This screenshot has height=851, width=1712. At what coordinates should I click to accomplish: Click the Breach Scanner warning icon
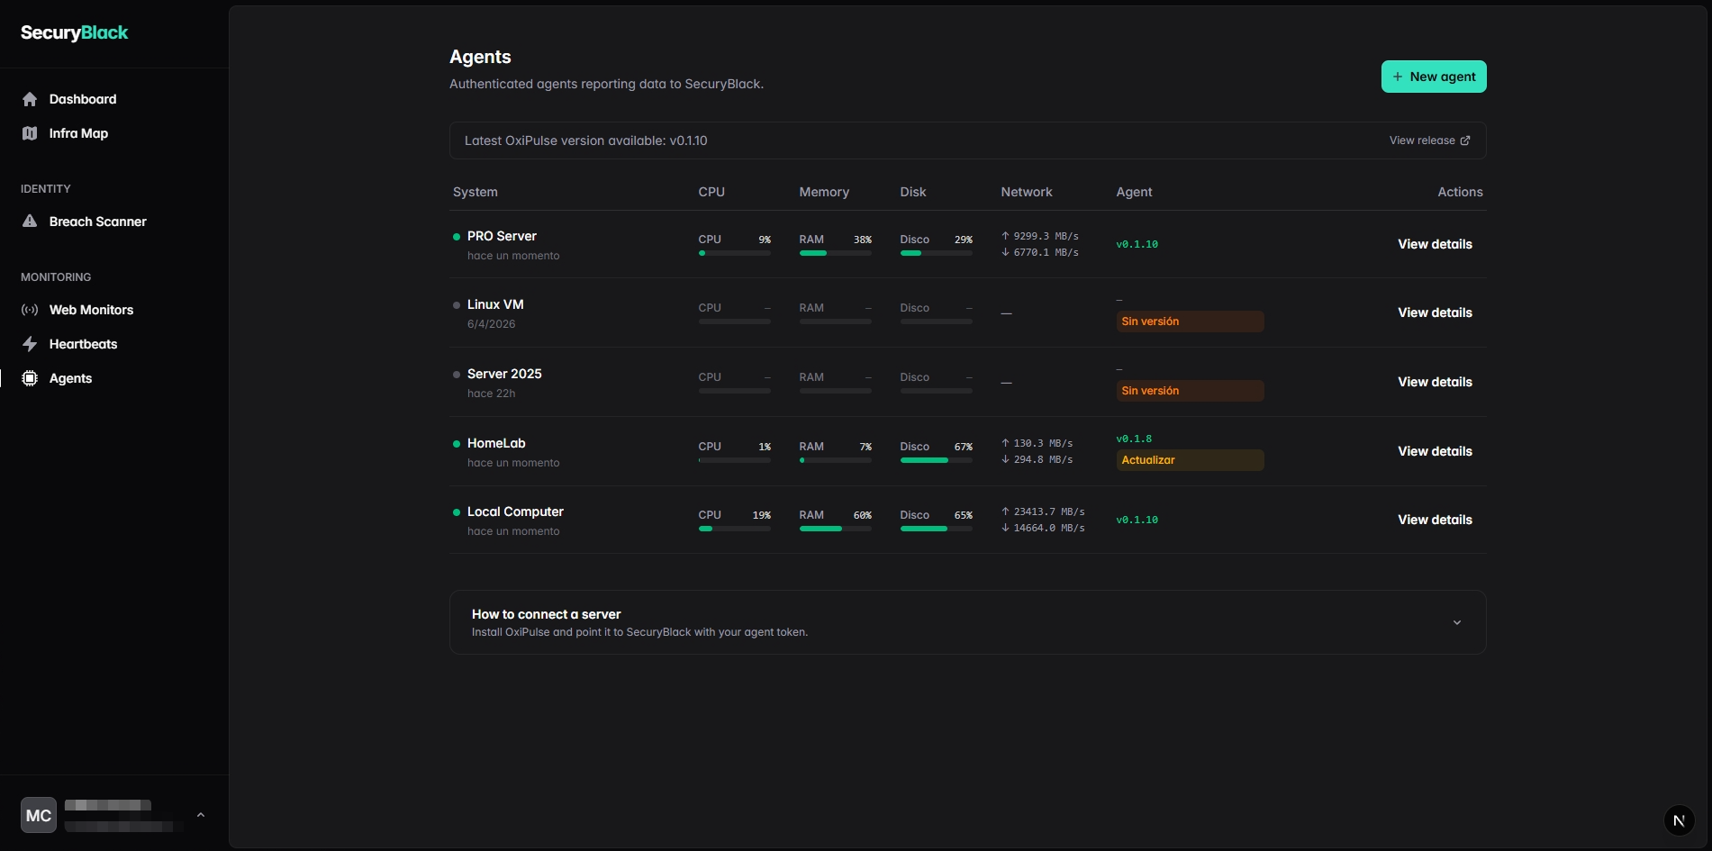30,222
